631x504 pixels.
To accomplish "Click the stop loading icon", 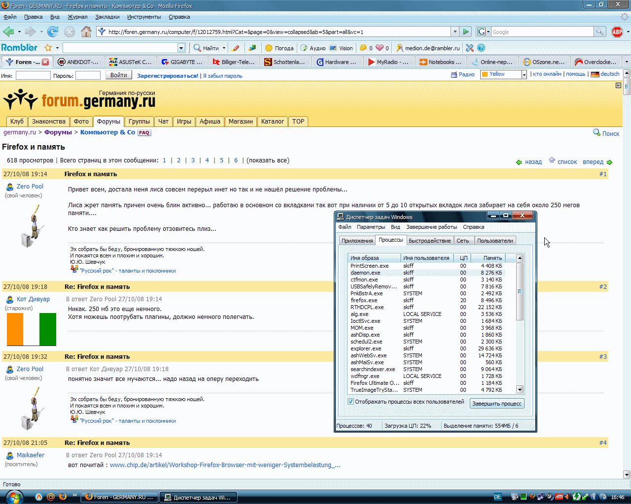I will point(70,32).
